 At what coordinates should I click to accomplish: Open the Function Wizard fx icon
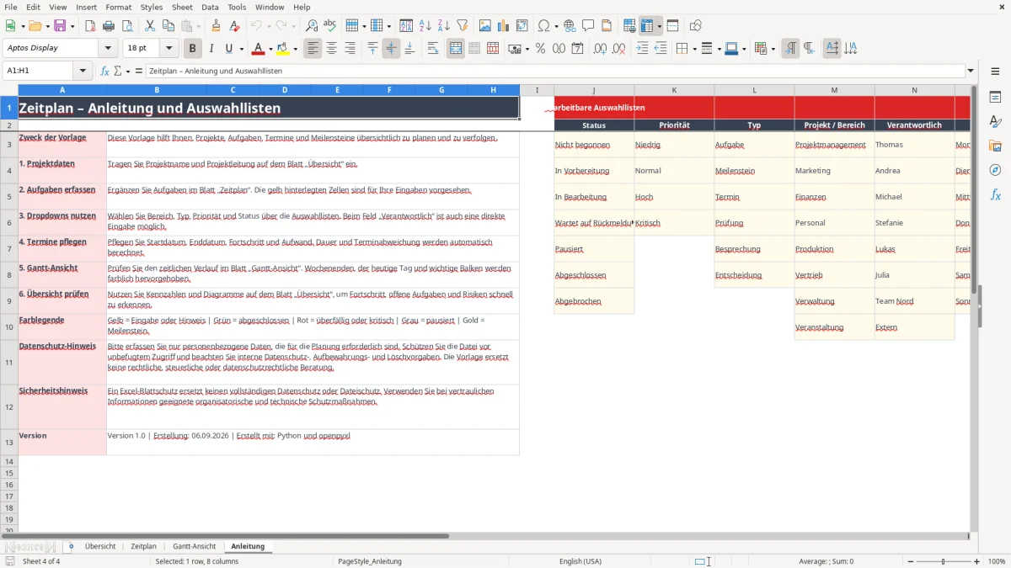point(104,71)
